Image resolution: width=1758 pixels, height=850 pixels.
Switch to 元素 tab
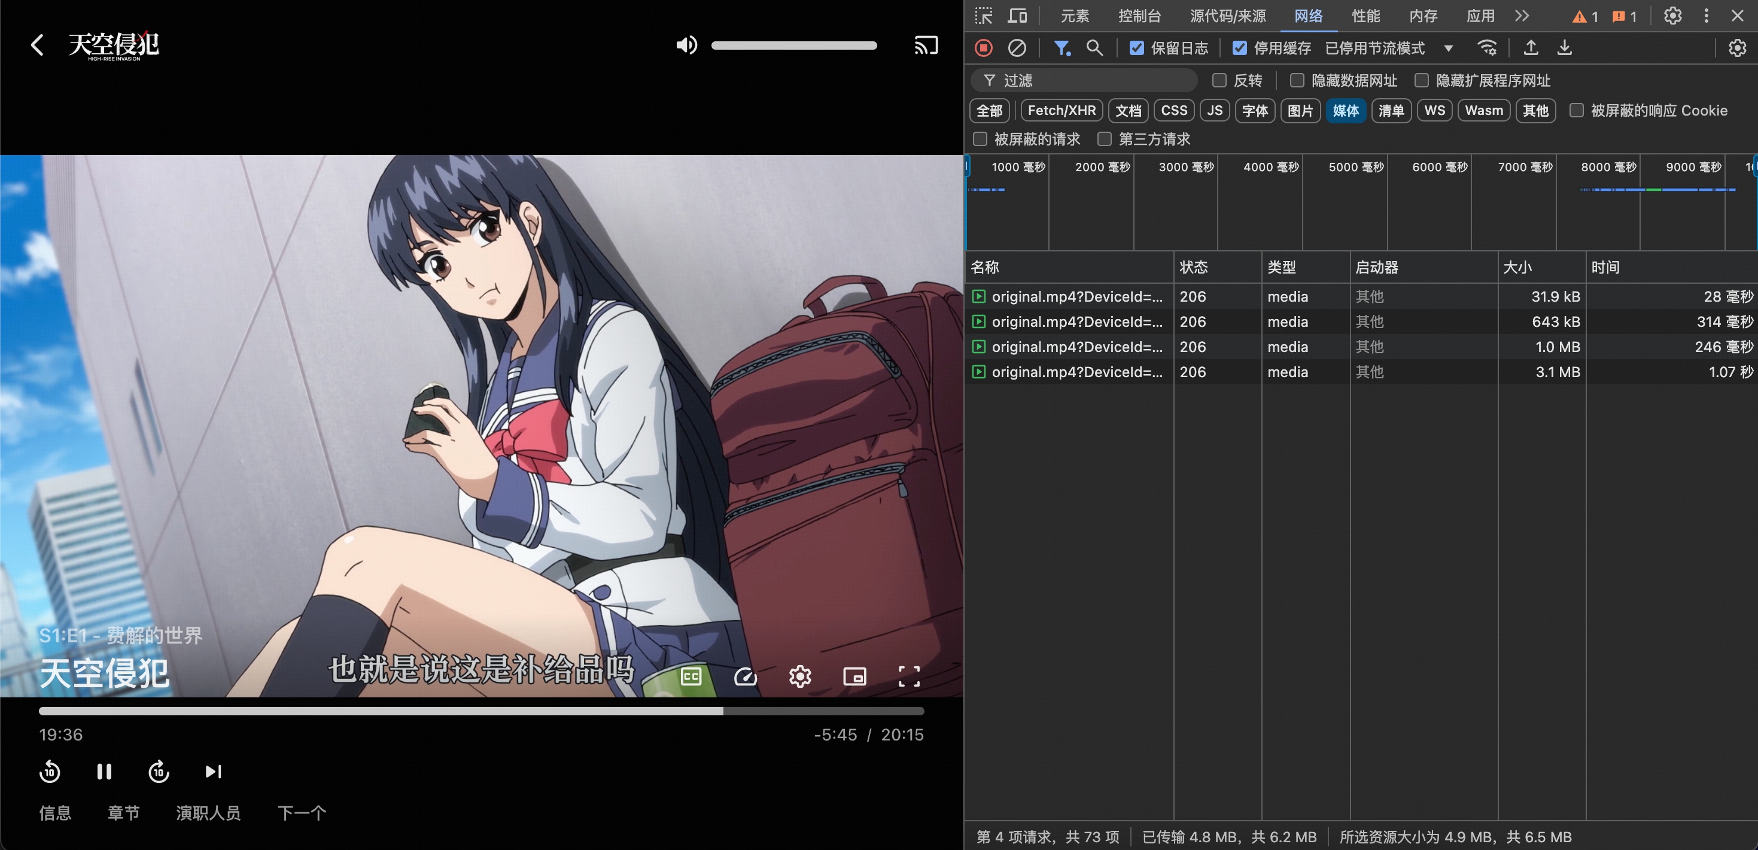point(1075,16)
